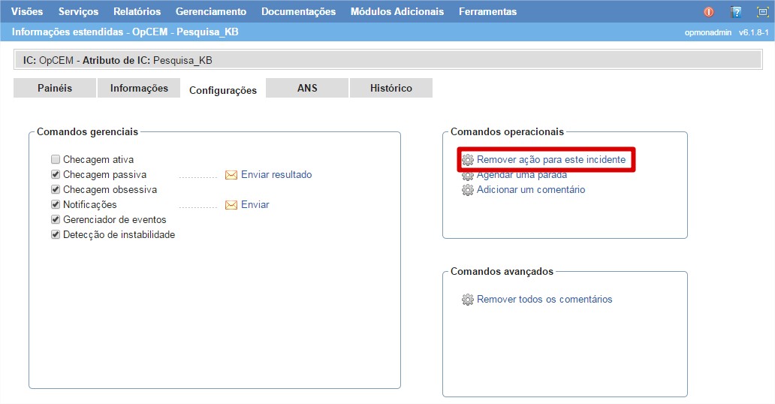The width and height of the screenshot is (775, 404).
Task: Enable the Checagem ativa checkbox
Action: [x=56, y=160]
